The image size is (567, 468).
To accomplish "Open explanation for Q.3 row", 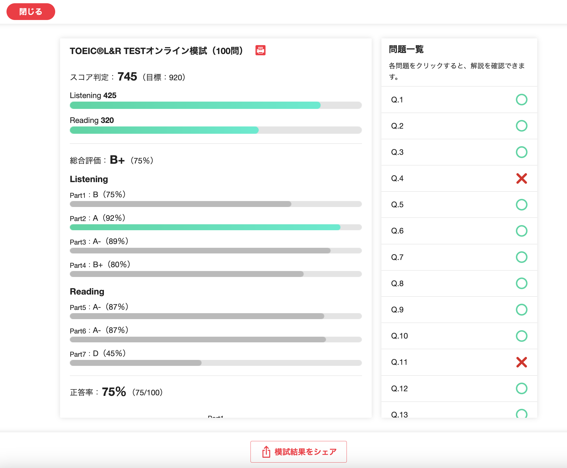I will pyautogui.click(x=459, y=152).
